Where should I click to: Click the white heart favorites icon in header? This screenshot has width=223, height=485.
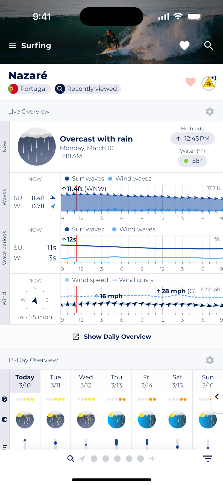(x=184, y=45)
